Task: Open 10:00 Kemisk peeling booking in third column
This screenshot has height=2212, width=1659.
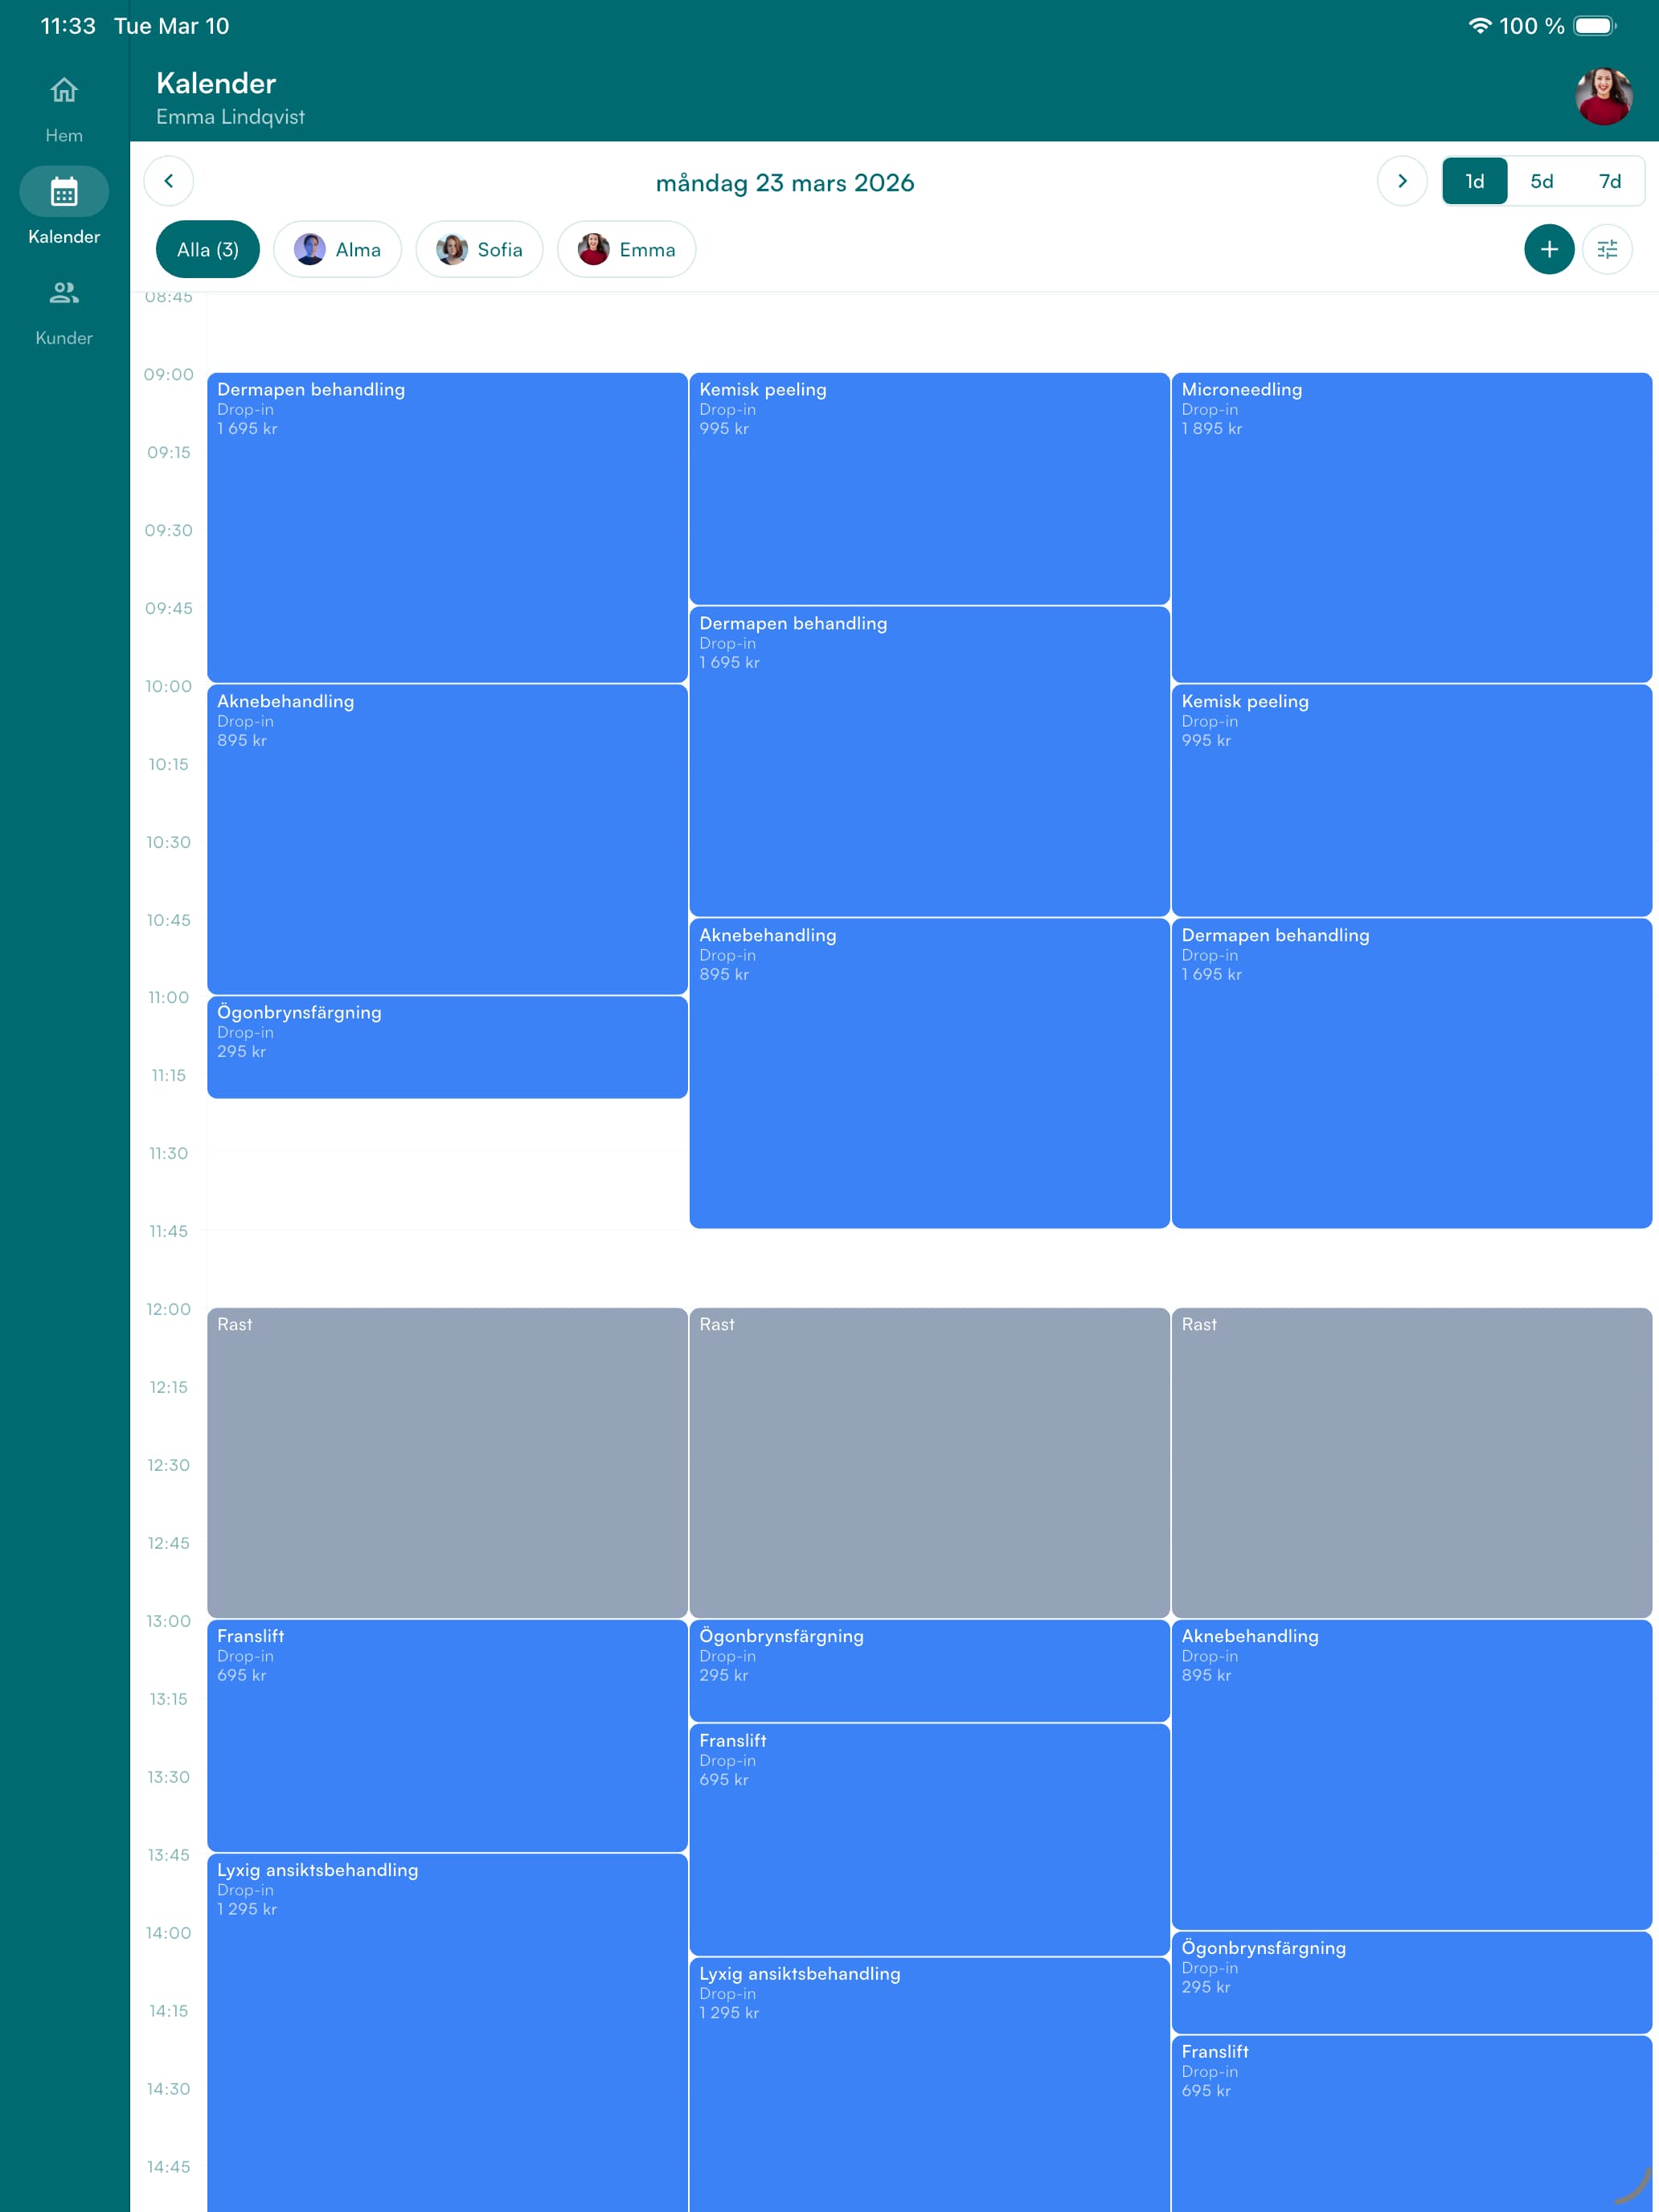Action: click(1411, 800)
